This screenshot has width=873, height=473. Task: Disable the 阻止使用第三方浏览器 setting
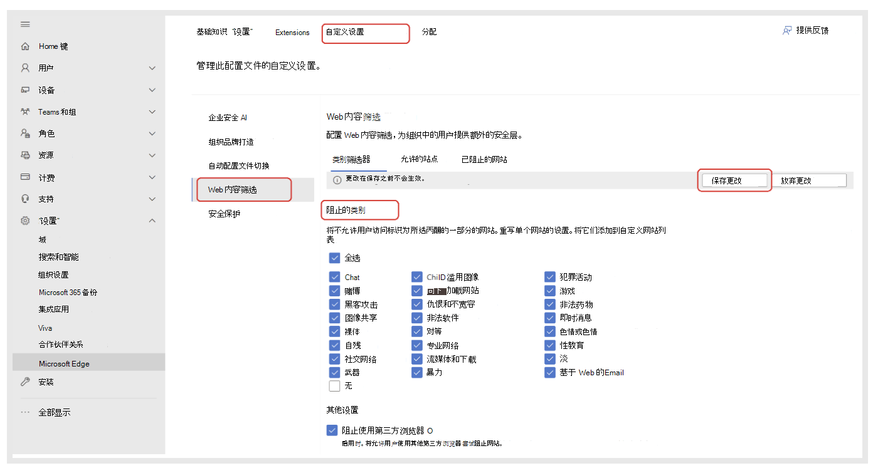point(332,430)
